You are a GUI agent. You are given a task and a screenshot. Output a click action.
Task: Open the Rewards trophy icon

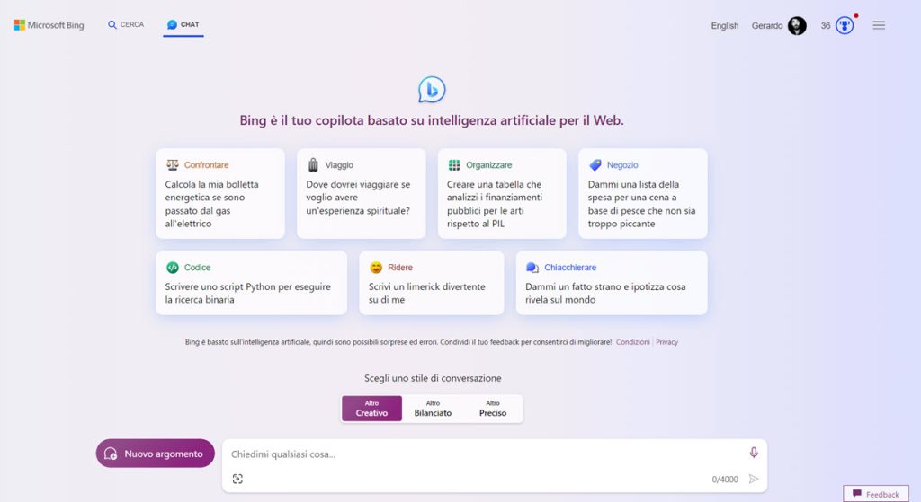(x=845, y=26)
